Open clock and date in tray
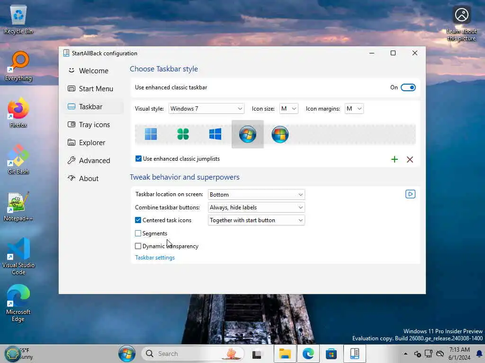The width and height of the screenshot is (485, 363). tap(459, 354)
